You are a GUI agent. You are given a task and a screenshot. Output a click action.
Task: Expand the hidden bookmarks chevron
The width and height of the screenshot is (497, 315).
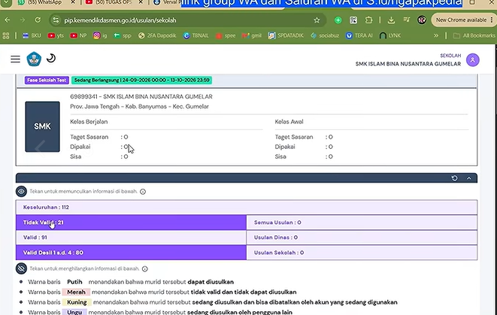[x=436, y=35]
